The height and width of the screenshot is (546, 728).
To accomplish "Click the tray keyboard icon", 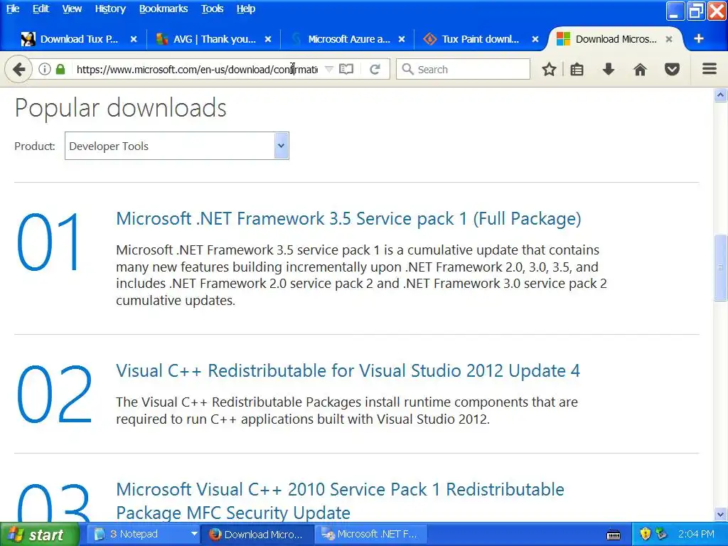I will point(614,535).
